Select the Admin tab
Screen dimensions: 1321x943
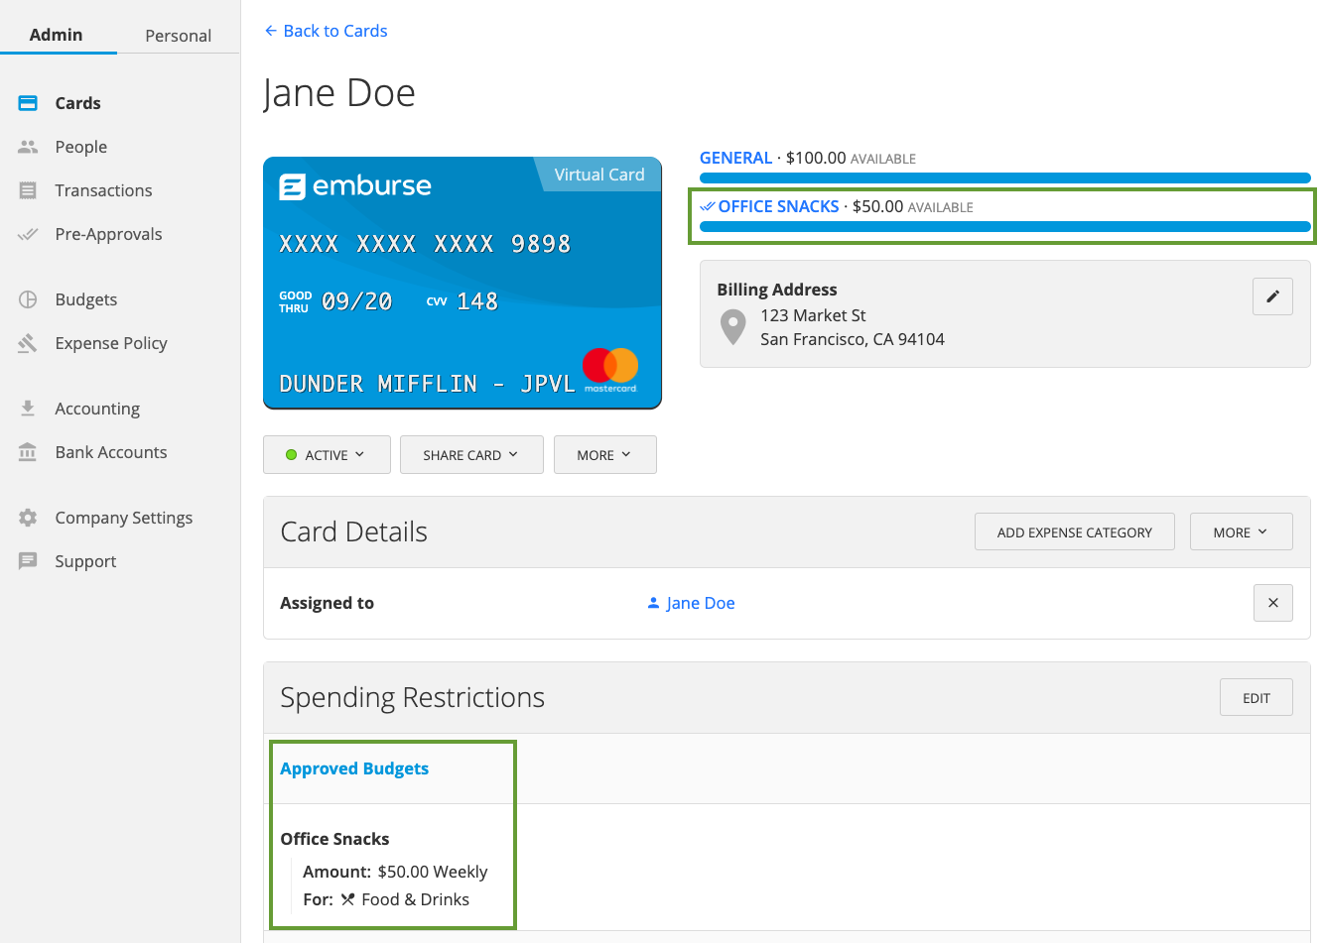tap(57, 35)
